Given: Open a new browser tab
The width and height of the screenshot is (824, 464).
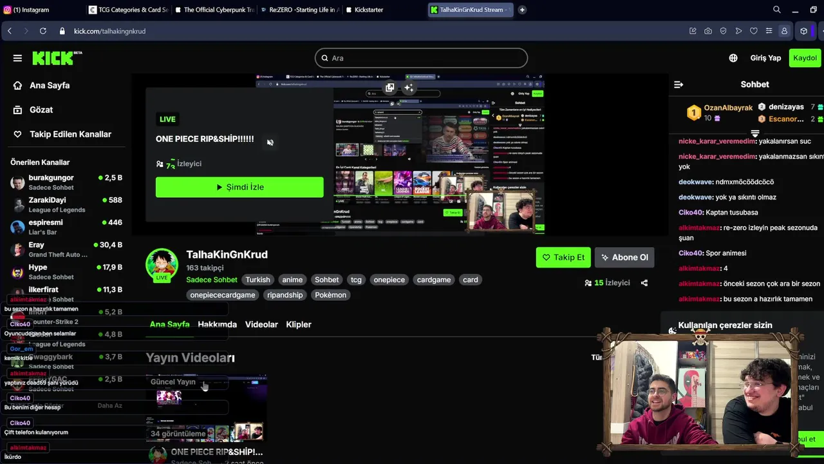Looking at the screenshot, I should point(522,10).
